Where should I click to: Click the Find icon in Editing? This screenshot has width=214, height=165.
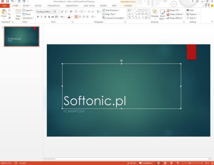(191, 10)
